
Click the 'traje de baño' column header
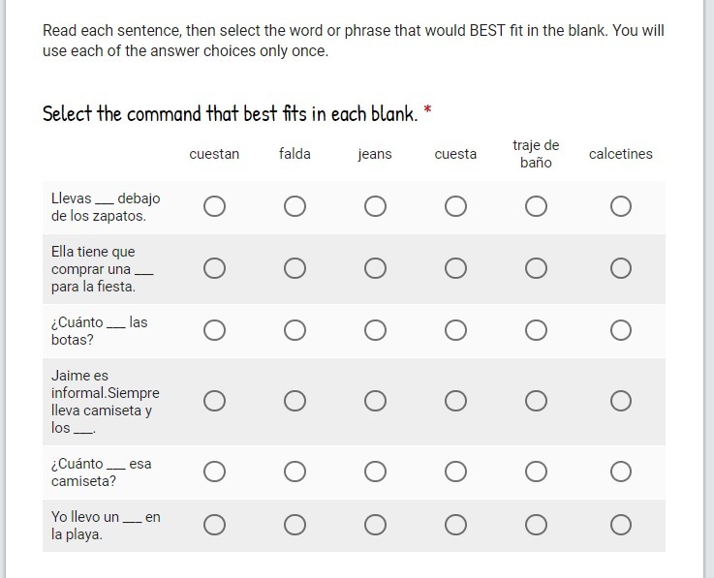point(536,154)
